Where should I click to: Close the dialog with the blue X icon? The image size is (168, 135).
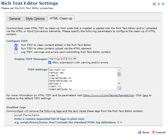click(x=163, y=4)
